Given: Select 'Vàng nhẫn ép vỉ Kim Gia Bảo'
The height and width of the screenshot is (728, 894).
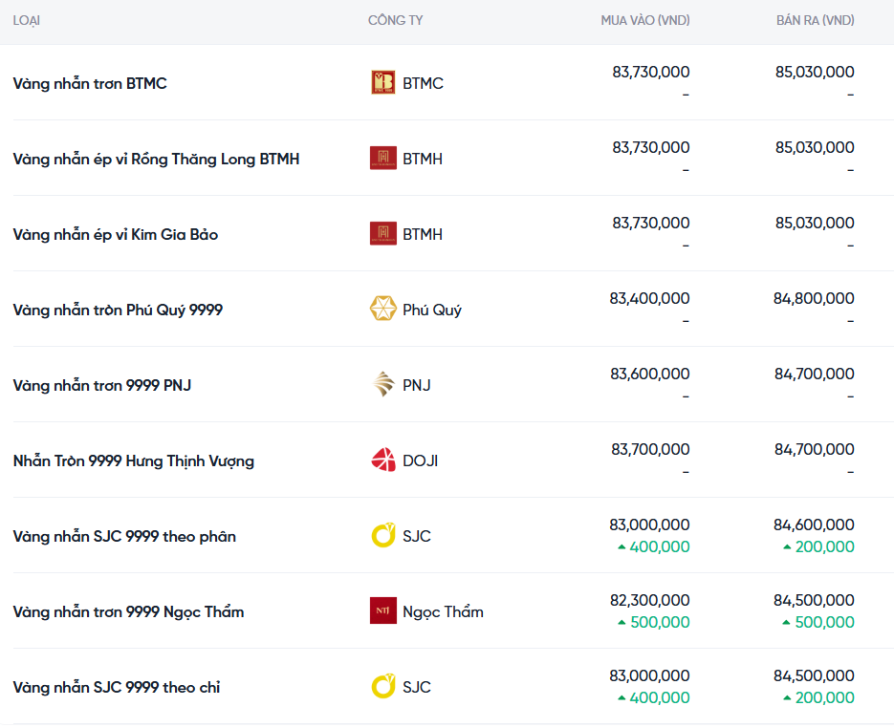Looking at the screenshot, I should coord(116,235).
